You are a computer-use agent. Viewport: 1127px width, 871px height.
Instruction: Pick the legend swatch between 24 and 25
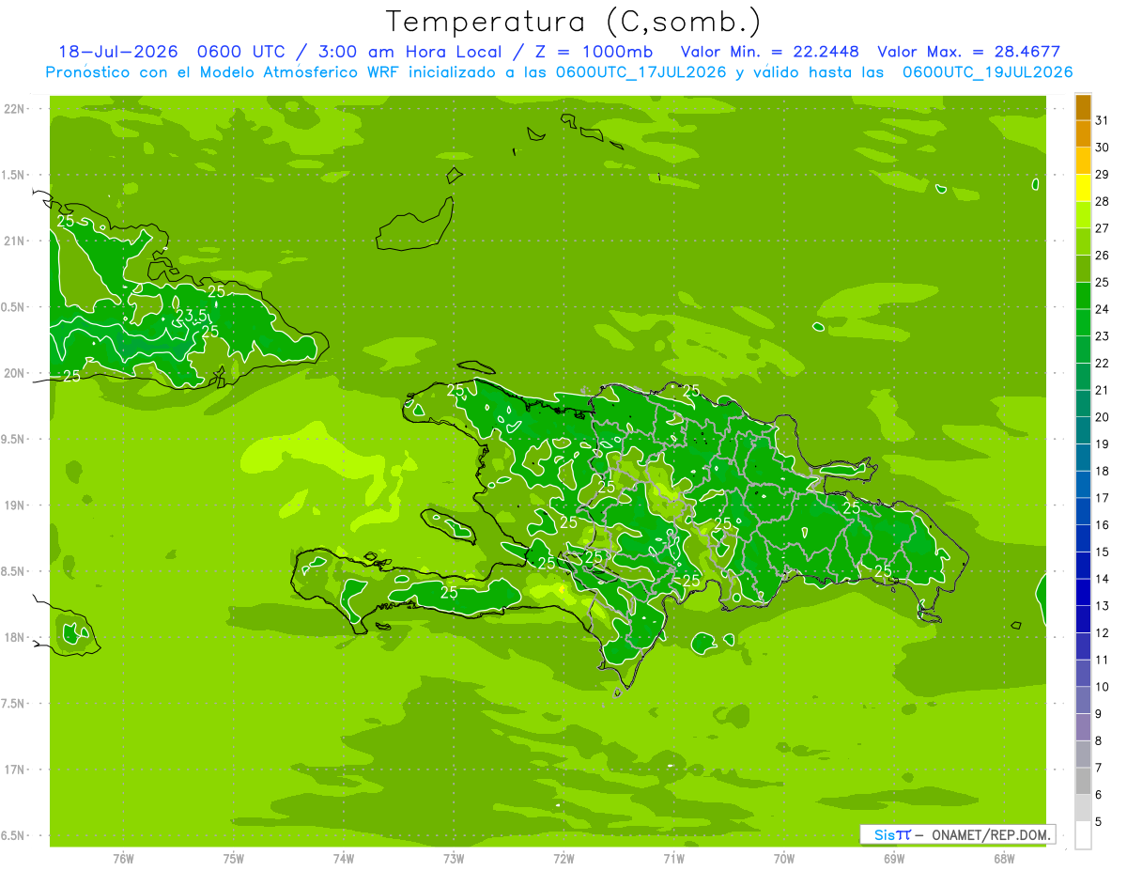[x=1084, y=296]
